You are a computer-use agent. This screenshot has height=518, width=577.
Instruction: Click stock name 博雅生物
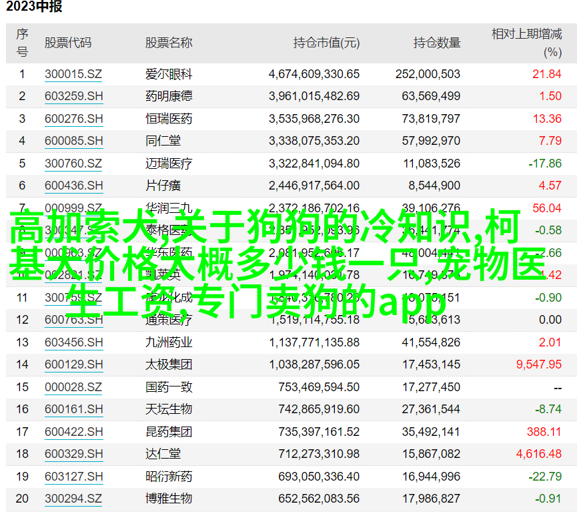coord(169,499)
